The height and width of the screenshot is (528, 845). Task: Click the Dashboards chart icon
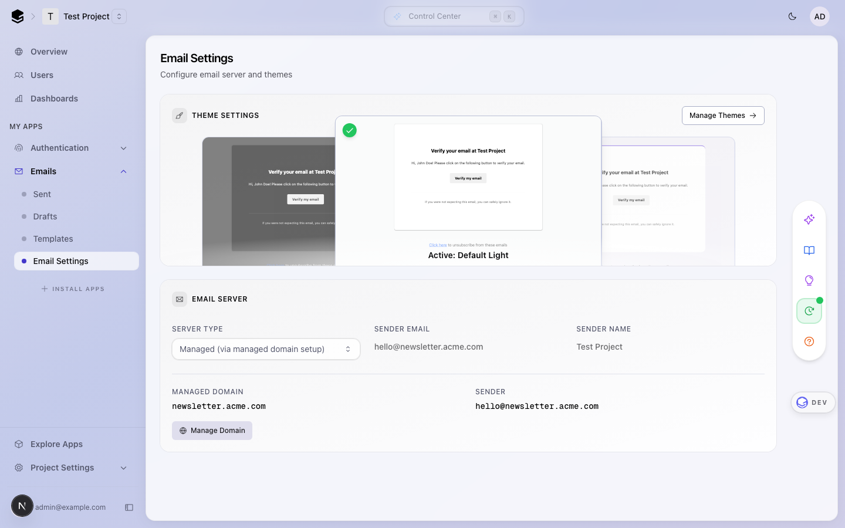[x=19, y=99]
